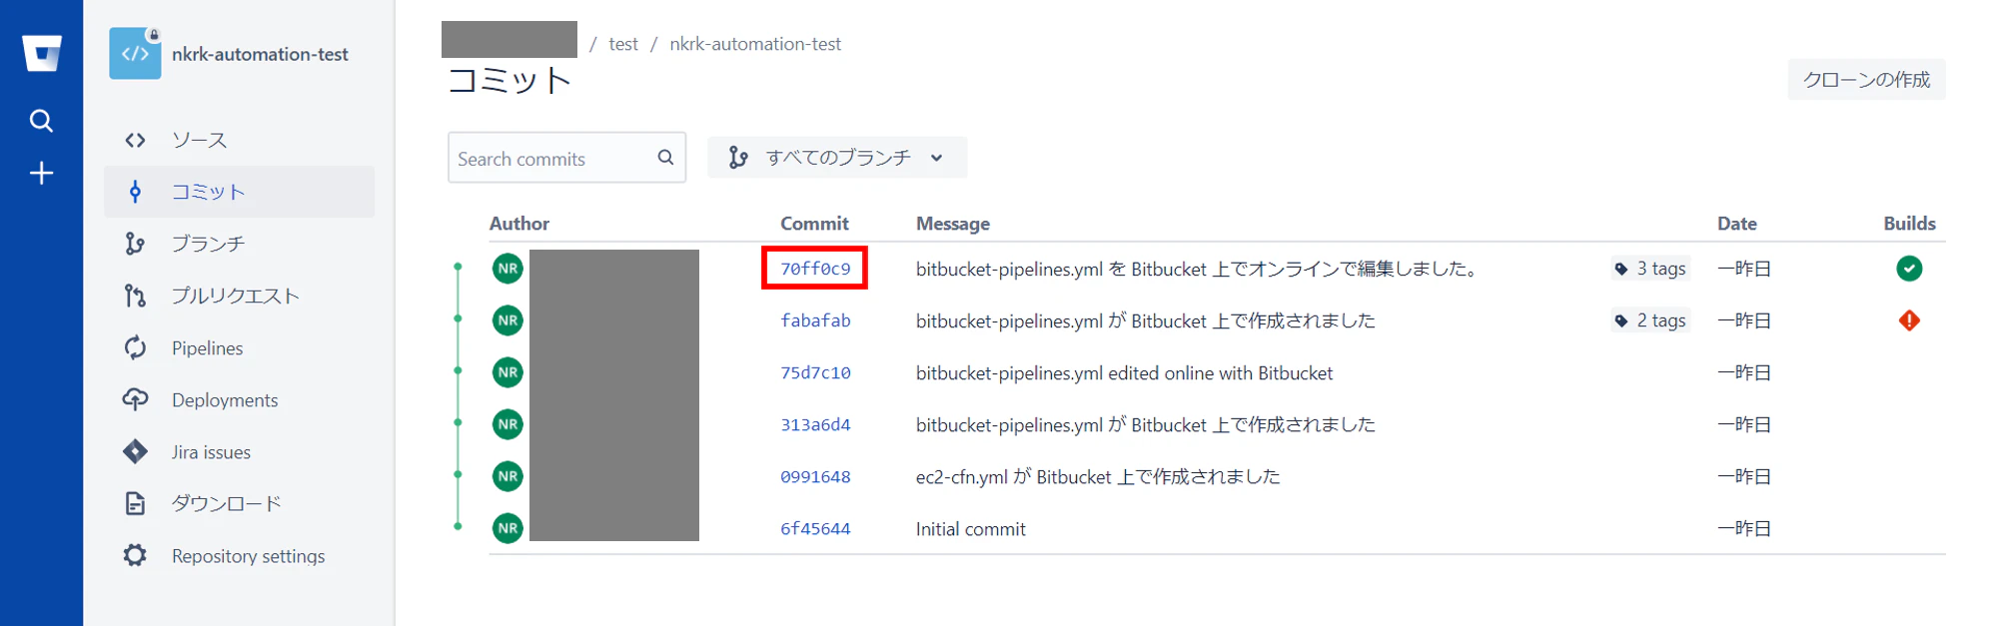
Task: Open the global search magnifier icon
Action: [x=41, y=121]
